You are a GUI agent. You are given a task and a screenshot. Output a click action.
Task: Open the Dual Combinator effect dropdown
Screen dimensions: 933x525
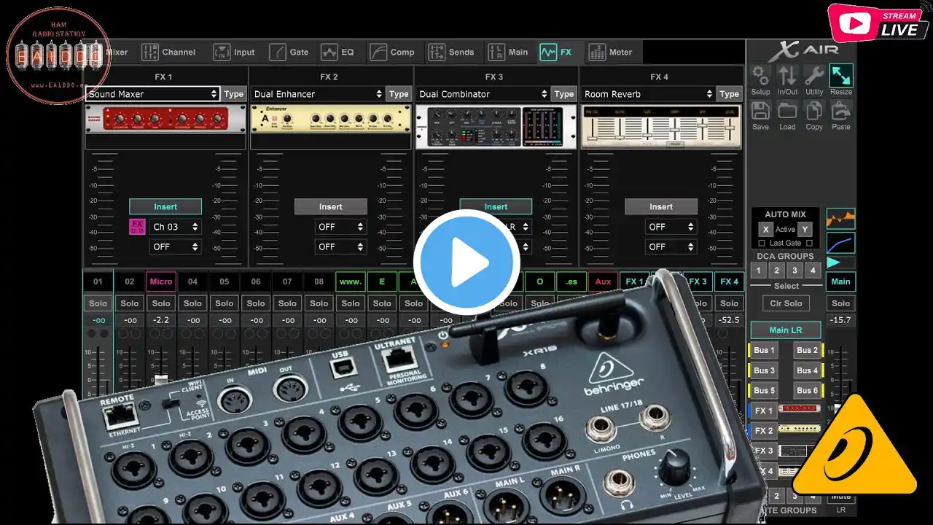coord(483,94)
